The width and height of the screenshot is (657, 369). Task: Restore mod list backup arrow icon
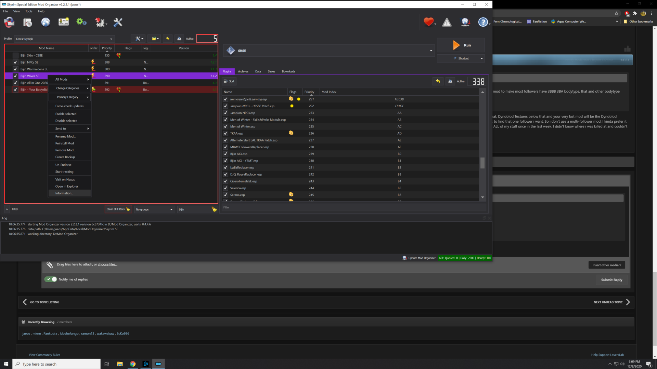point(168,39)
